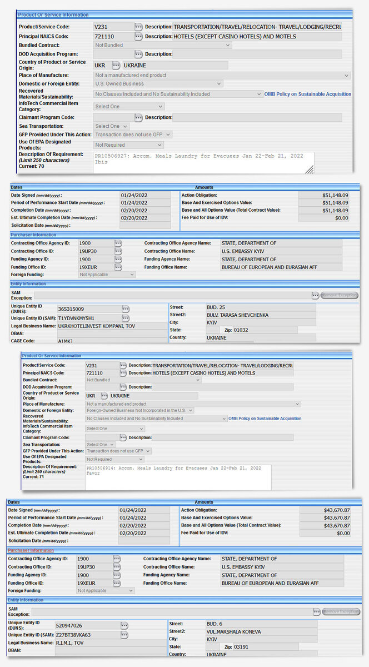The height and width of the screenshot is (667, 369).
Task: Click the UKRHOTELINVEST KOMPANI, TOV business name
Action: [111, 326]
